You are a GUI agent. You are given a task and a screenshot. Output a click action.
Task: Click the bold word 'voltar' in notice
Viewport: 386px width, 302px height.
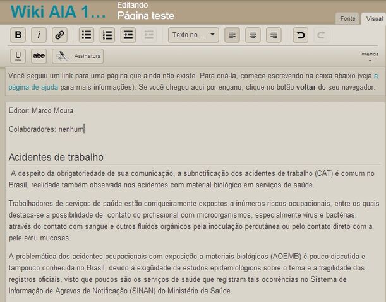click(306, 87)
